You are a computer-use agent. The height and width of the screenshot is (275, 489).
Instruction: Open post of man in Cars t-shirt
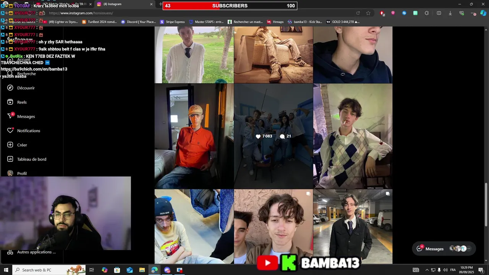[x=194, y=226]
